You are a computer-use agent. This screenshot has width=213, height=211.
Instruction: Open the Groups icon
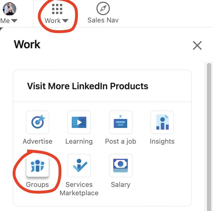[38, 166]
